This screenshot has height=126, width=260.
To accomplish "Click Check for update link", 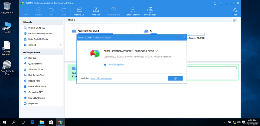I will pyautogui.click(x=116, y=65).
